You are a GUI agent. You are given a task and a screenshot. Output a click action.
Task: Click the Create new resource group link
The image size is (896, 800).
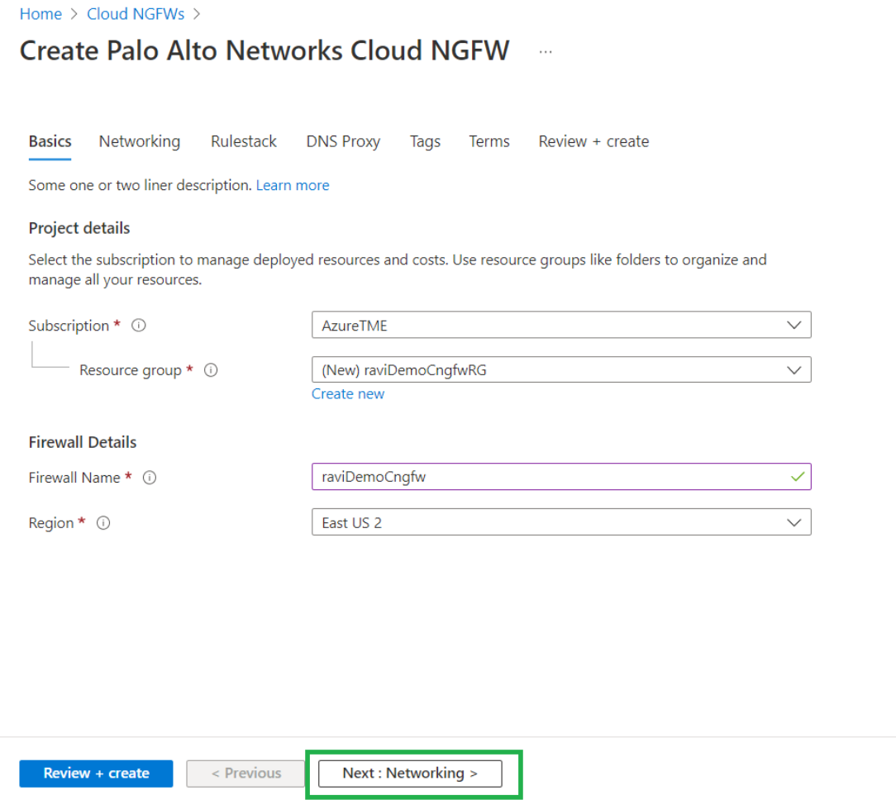[x=347, y=393]
